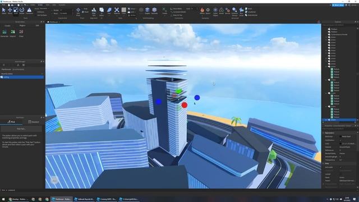Click the greyed Union icon
The width and height of the screenshot is (359, 202).
[141, 11]
